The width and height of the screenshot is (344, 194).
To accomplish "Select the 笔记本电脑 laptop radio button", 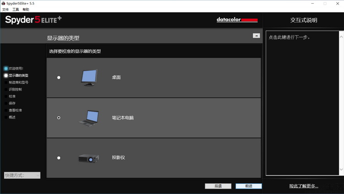I will (59, 118).
